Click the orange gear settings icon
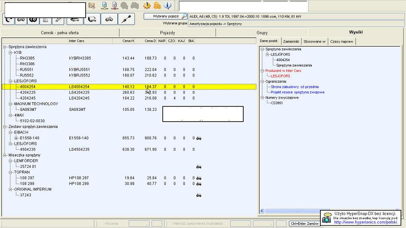 147,5
